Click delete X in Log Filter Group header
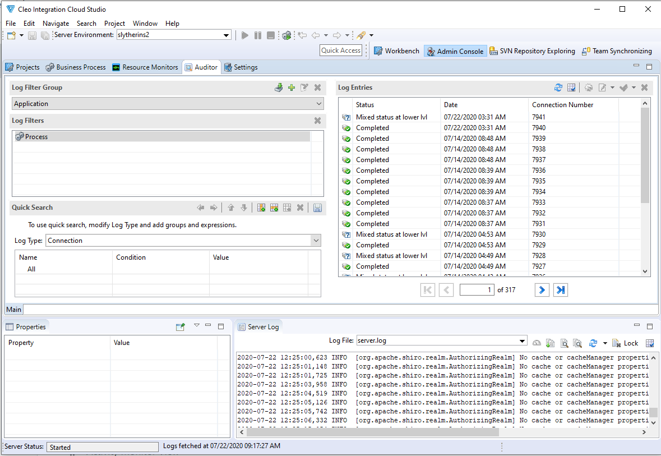Image resolution: width=661 pixels, height=456 pixels. (317, 87)
